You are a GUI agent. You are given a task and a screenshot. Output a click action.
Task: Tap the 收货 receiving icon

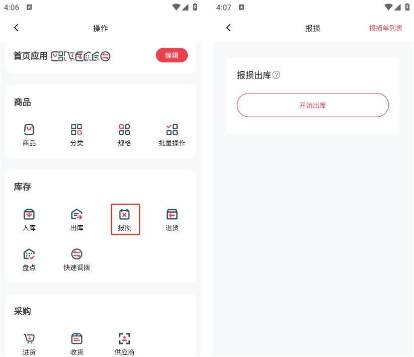click(x=76, y=339)
